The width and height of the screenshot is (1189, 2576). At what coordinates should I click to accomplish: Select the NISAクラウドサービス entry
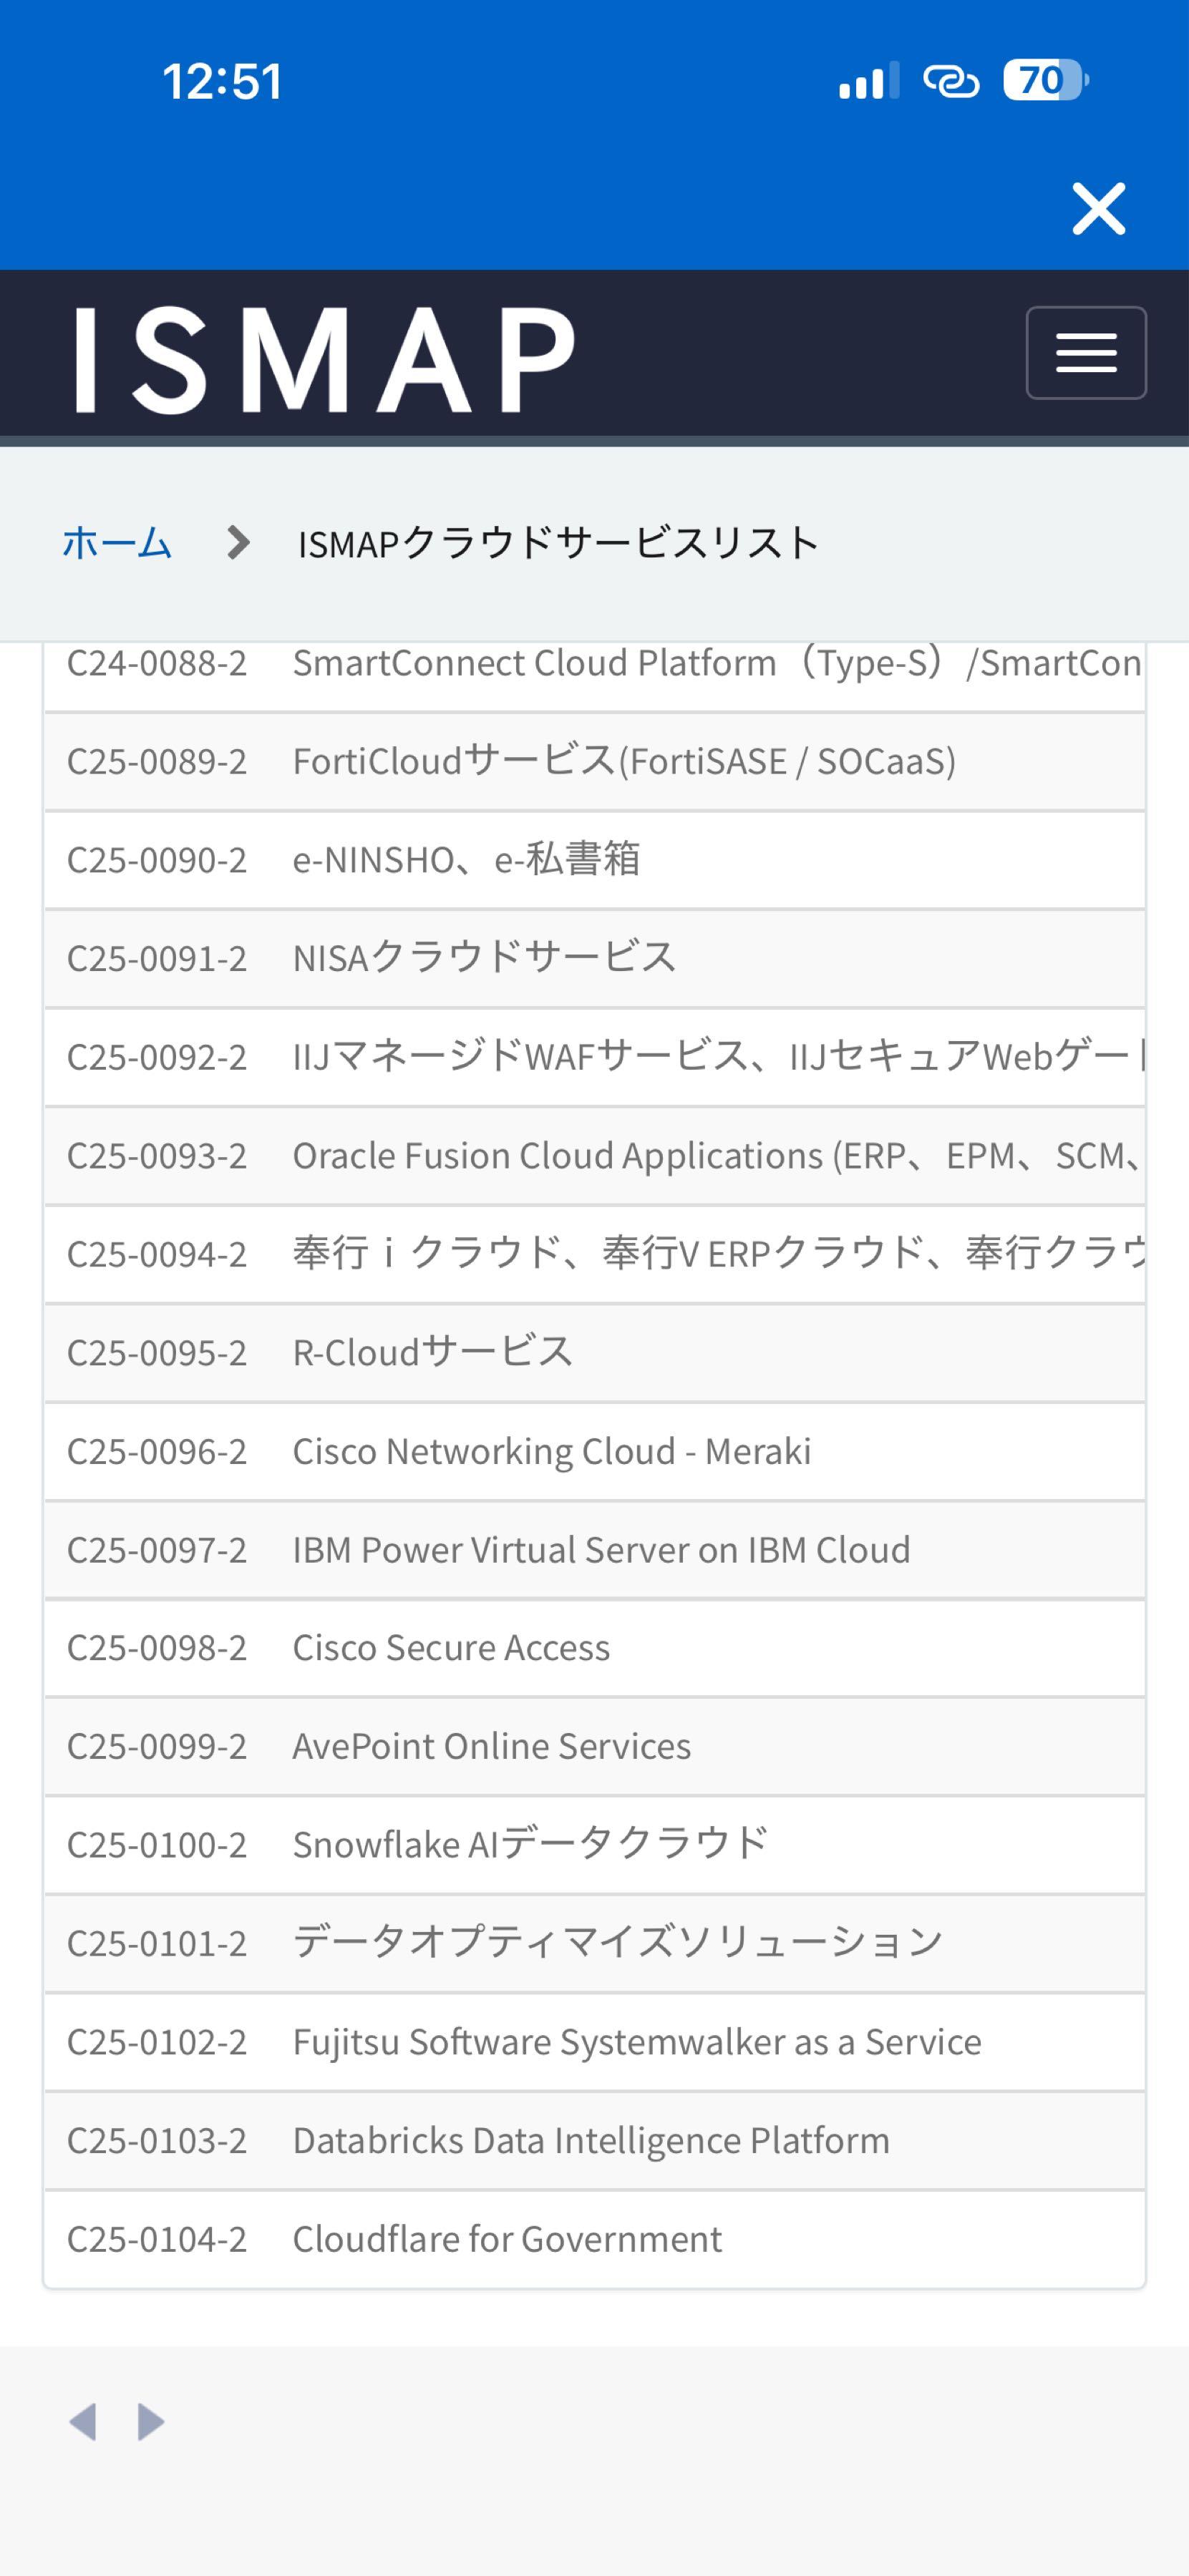pyautogui.click(x=484, y=958)
